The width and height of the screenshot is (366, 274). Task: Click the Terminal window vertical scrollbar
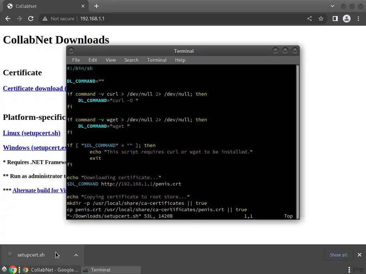tap(298, 142)
